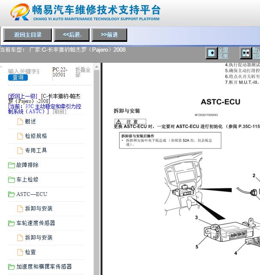Click the 畅易 R logo icon
This screenshot has width=260, height=275.
[20, 12]
